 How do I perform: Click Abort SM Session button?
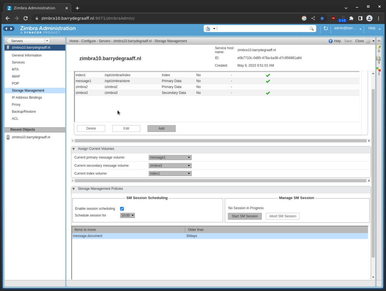point(283,216)
